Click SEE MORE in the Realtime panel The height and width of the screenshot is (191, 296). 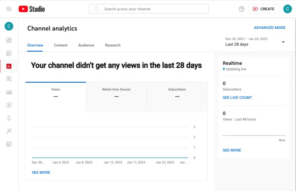(232, 150)
